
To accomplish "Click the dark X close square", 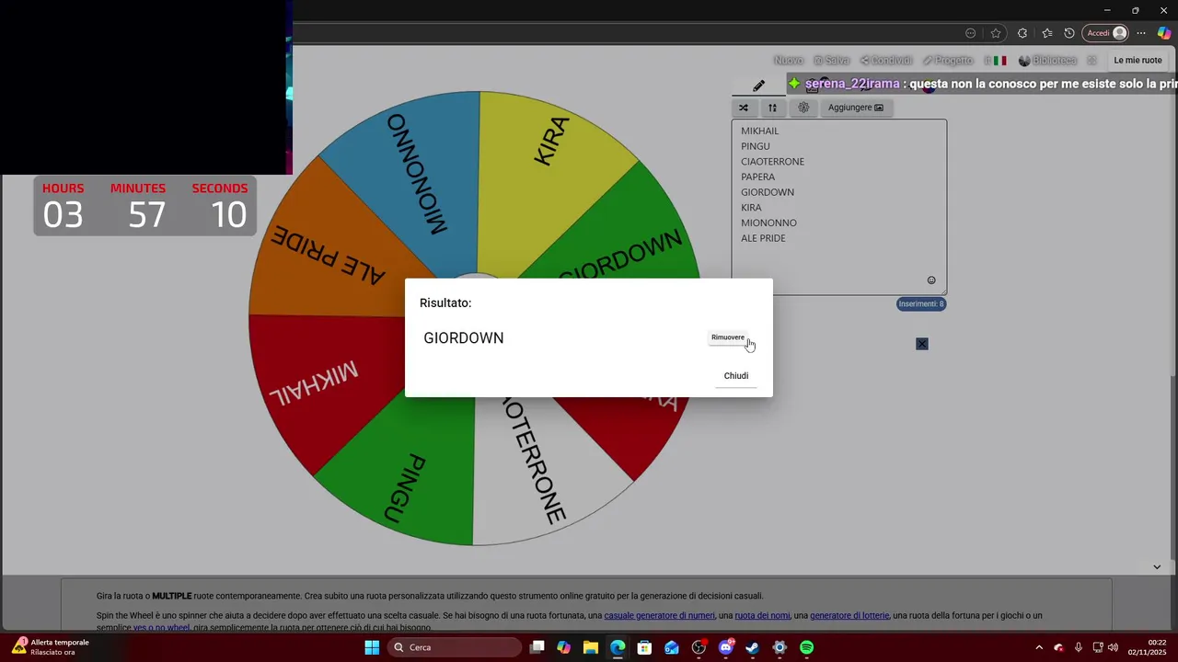I will (922, 344).
